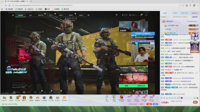Open the 钻石粉丝 activity icon
Screen dimensions: 200x112
[57, 99]
